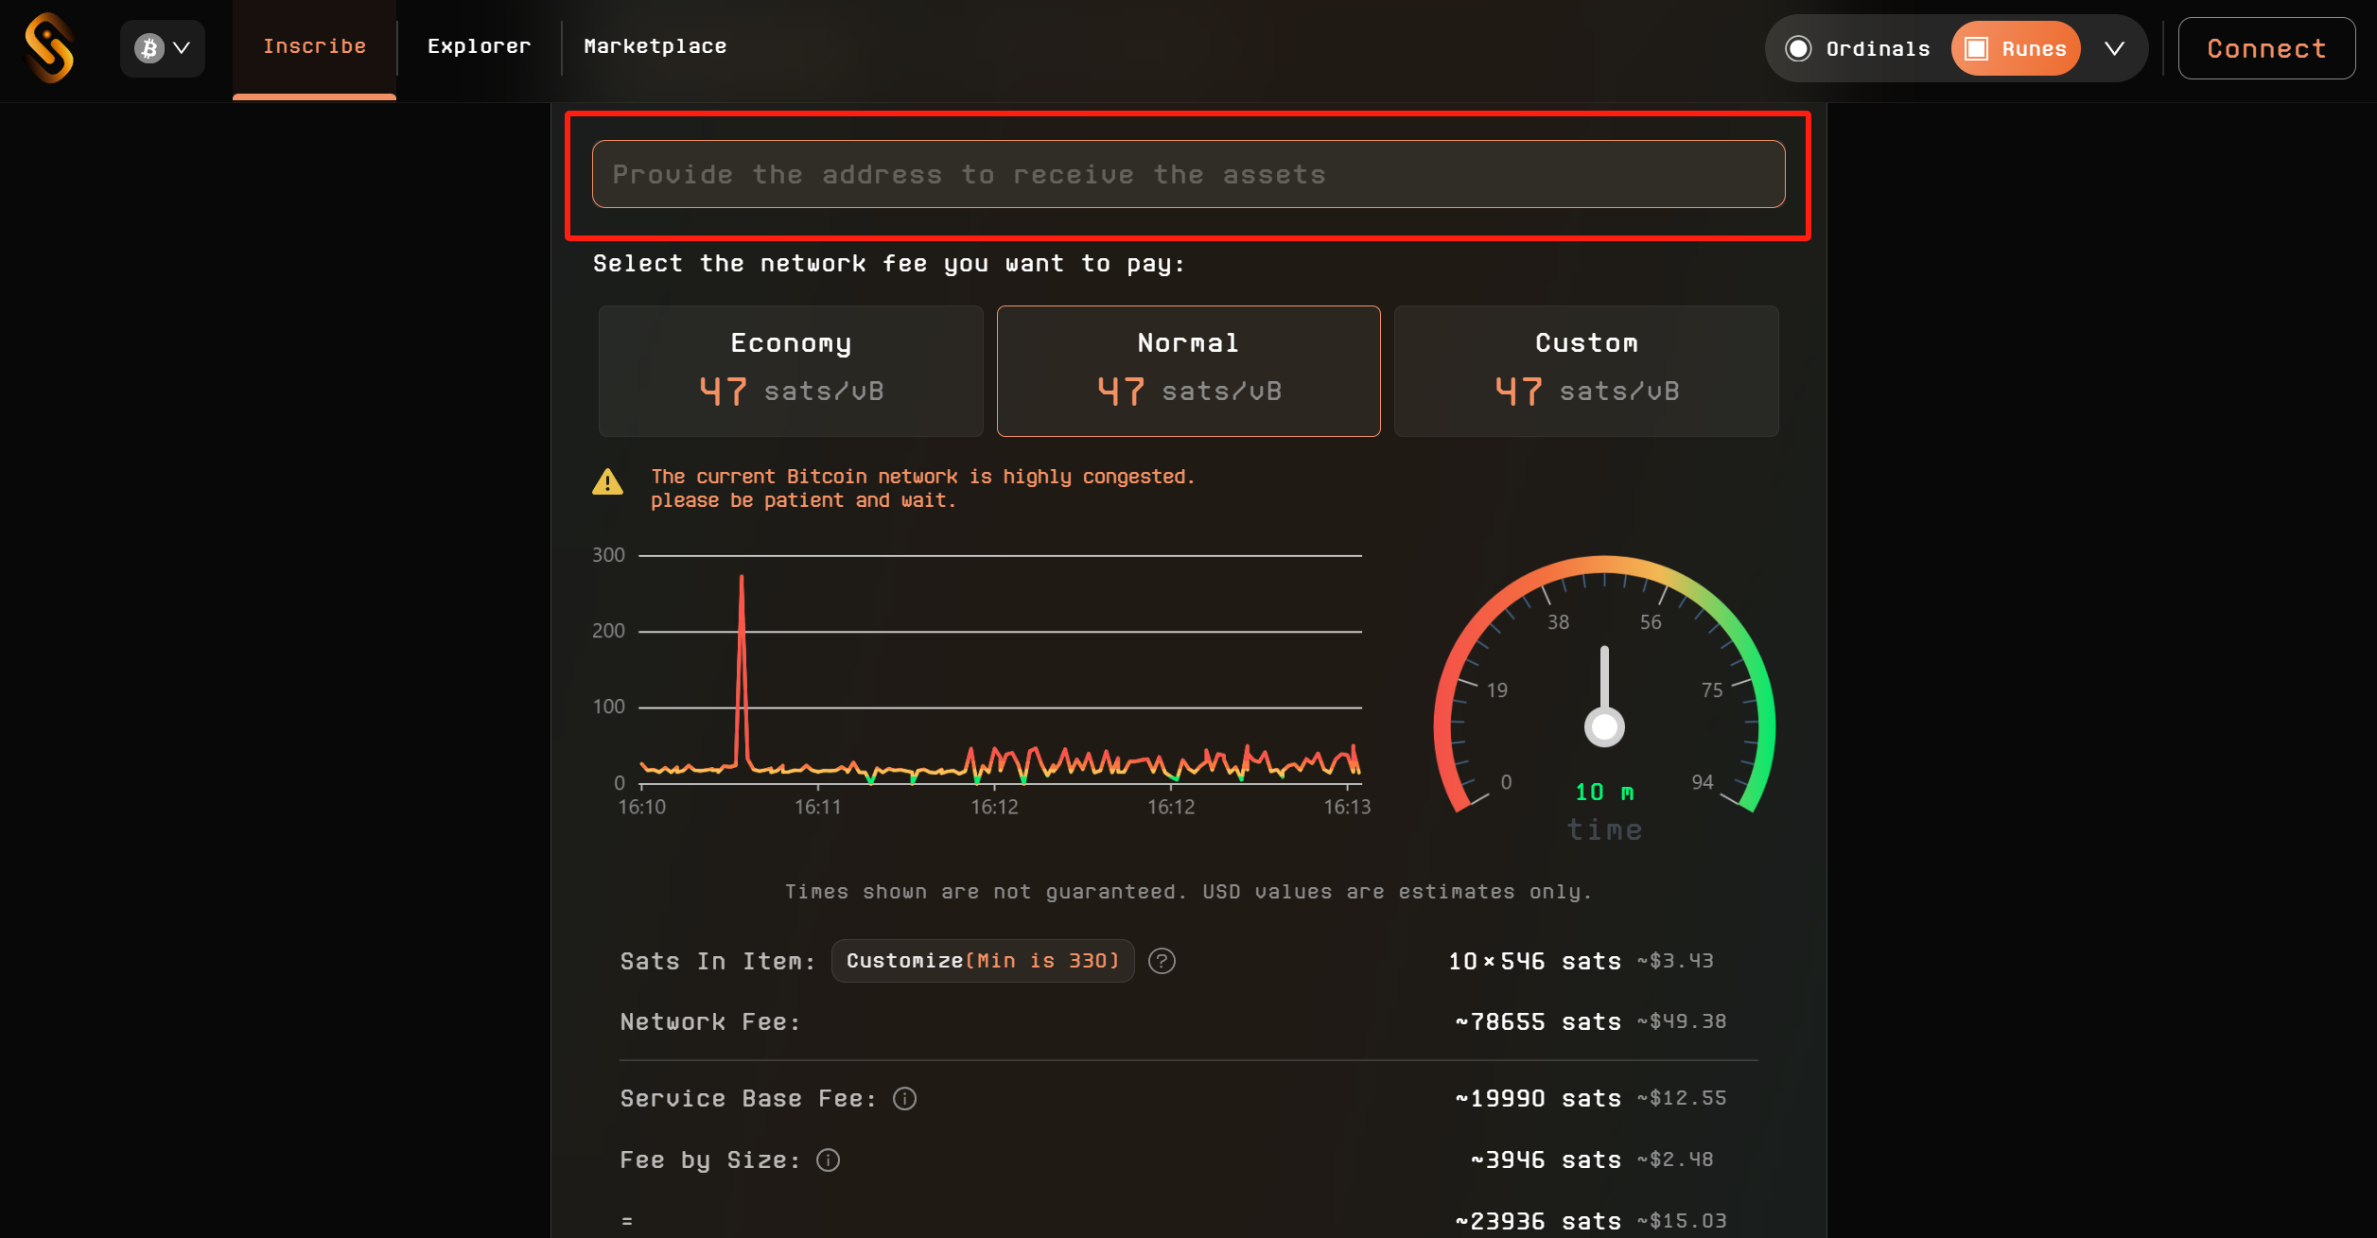Select the Ordinals radio option
The width and height of the screenshot is (2377, 1238).
click(1857, 49)
